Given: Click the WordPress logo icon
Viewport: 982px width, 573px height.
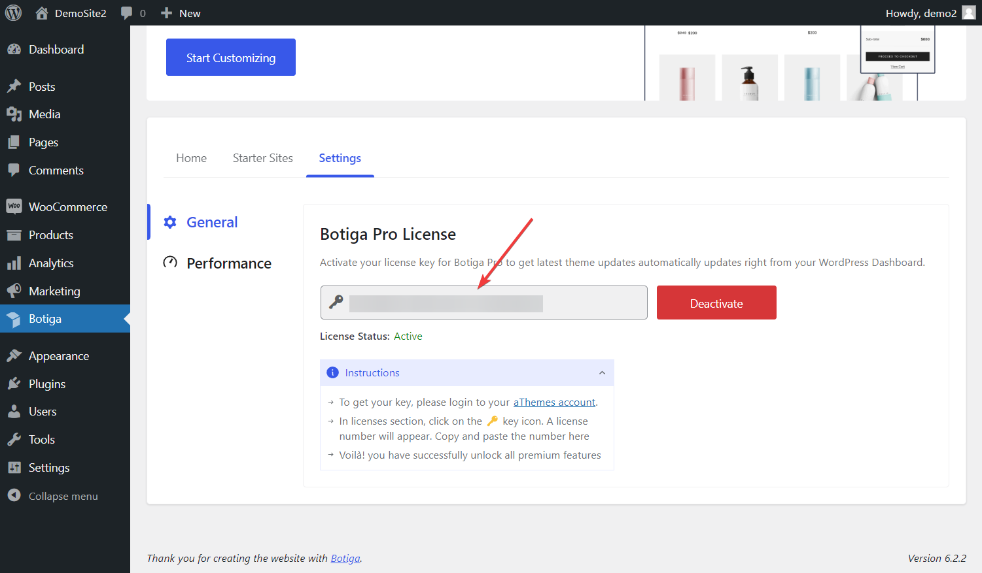Looking at the screenshot, I should pos(13,13).
